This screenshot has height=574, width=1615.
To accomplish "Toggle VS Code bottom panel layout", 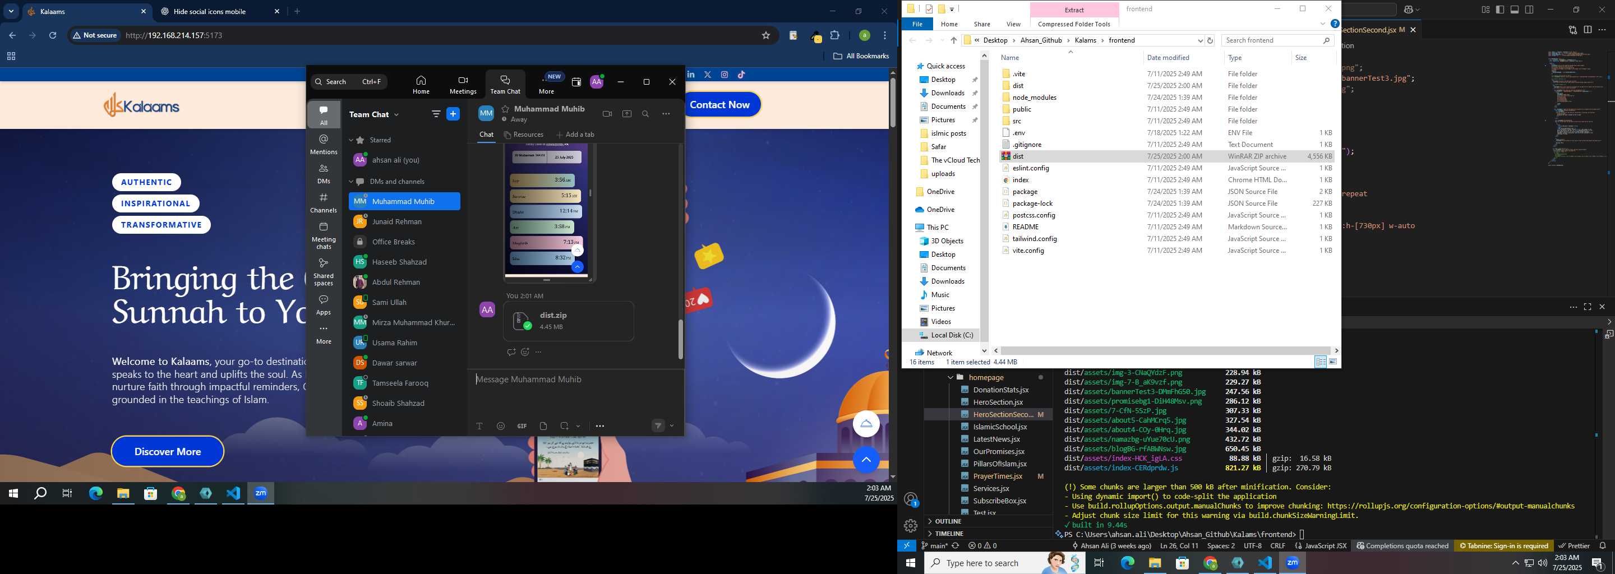I will coord(1514,10).
